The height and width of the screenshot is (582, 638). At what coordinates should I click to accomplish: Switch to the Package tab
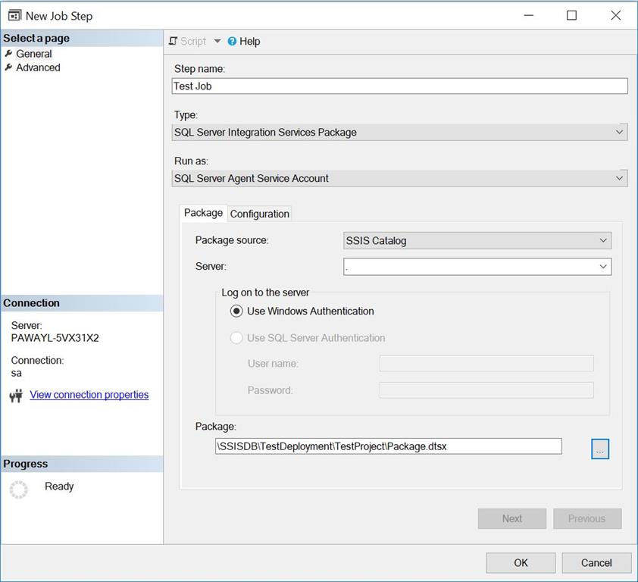pos(203,213)
